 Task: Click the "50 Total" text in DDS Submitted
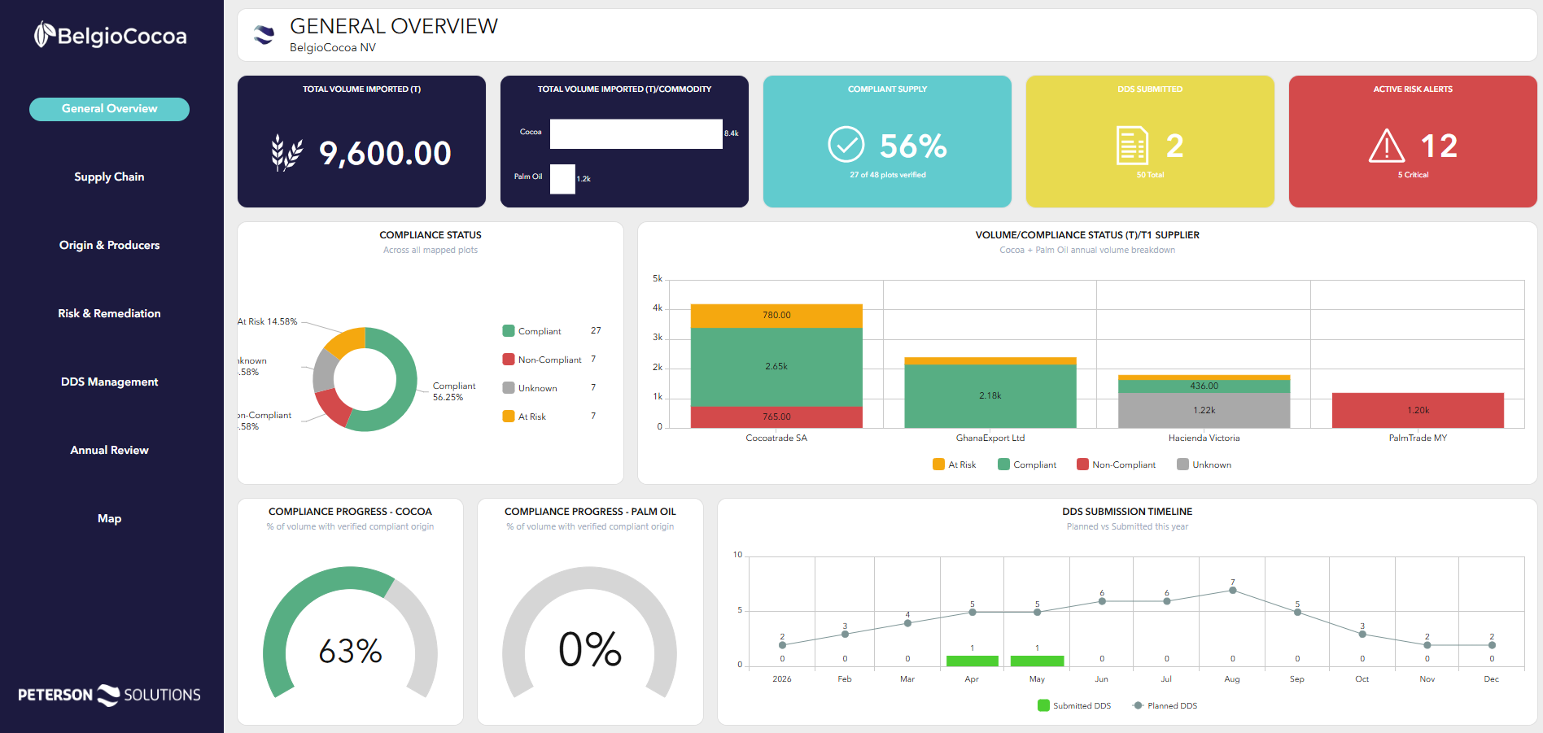[x=1150, y=175]
